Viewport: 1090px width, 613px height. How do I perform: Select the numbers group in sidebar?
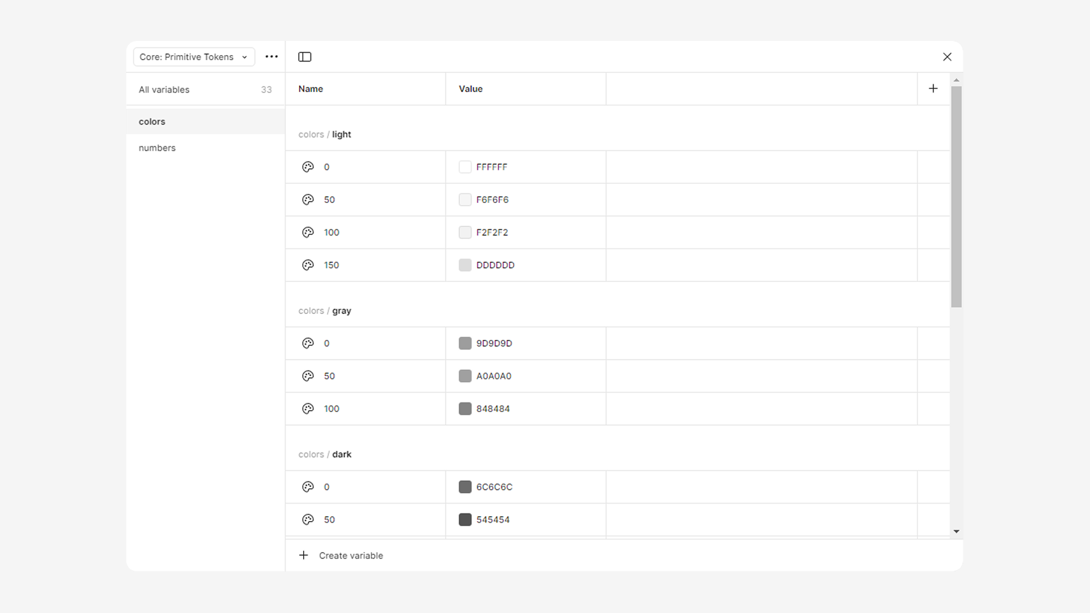coord(157,148)
